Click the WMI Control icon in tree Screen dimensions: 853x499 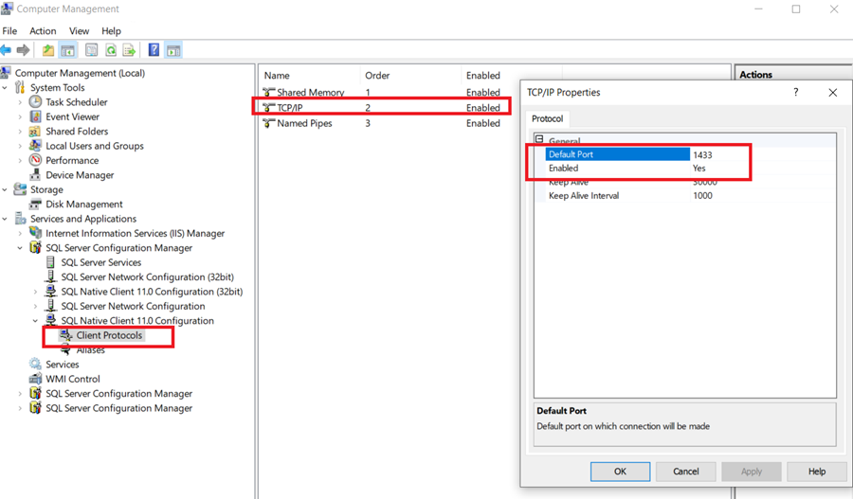(35, 379)
